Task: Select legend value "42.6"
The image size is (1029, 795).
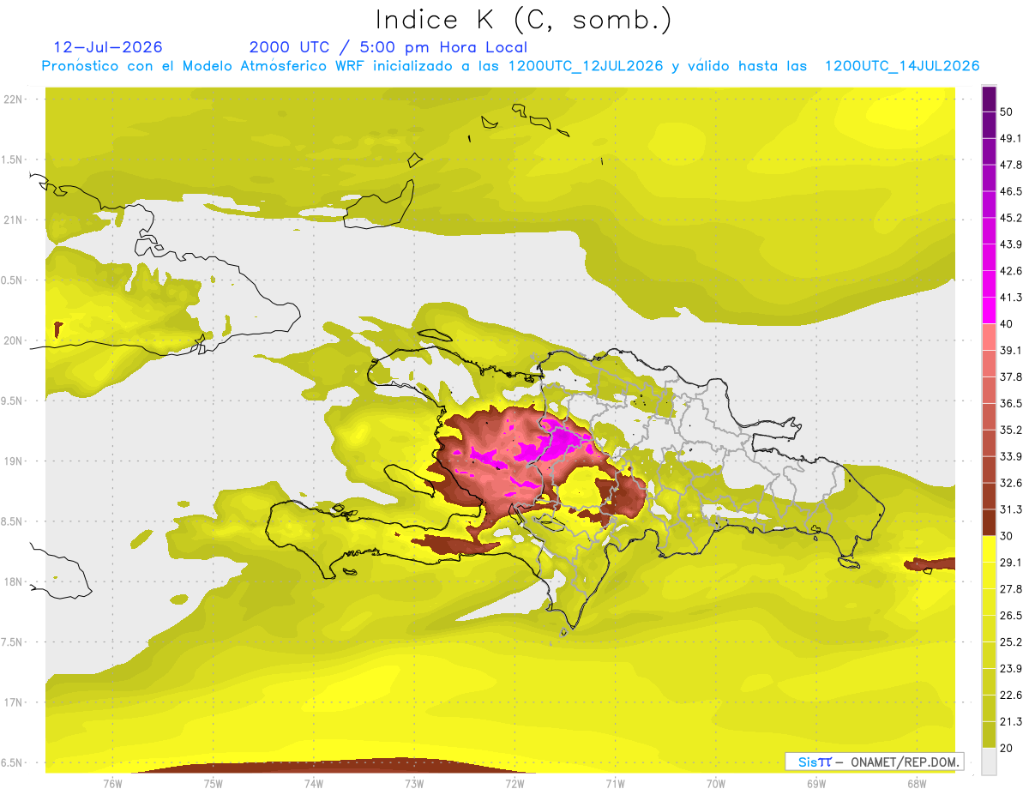Action: pyautogui.click(x=1010, y=271)
